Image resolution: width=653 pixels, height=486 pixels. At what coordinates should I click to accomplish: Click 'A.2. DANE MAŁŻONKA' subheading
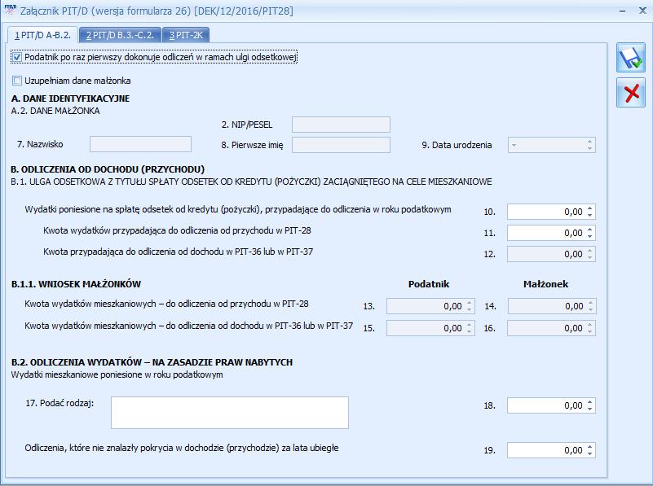tap(55, 111)
